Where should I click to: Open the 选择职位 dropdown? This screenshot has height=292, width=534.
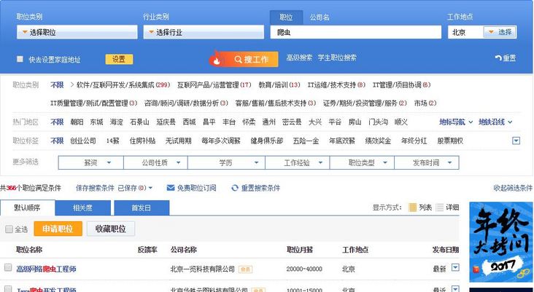(x=77, y=32)
